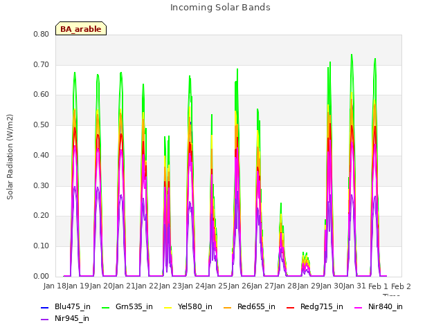Click the Nir840_in legend label

(386, 306)
